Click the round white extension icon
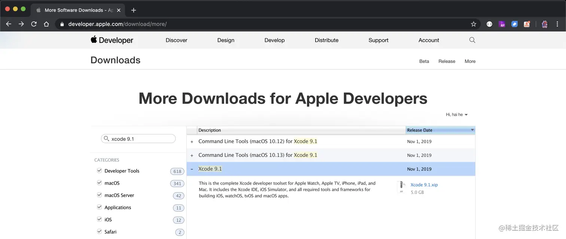Viewport: 566px width, 239px height. click(x=489, y=24)
